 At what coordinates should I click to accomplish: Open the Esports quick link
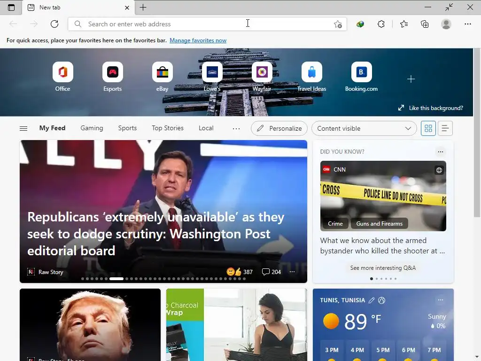(x=113, y=77)
